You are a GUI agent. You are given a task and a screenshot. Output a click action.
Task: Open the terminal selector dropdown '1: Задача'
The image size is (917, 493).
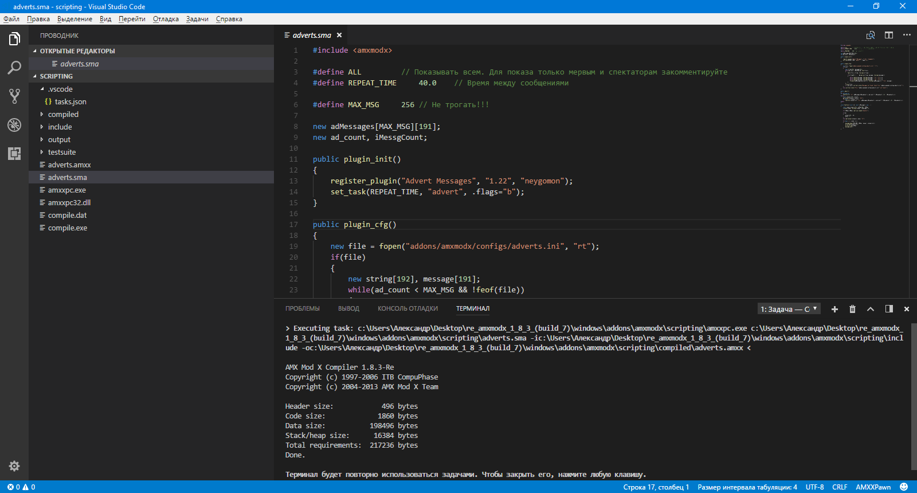789,309
